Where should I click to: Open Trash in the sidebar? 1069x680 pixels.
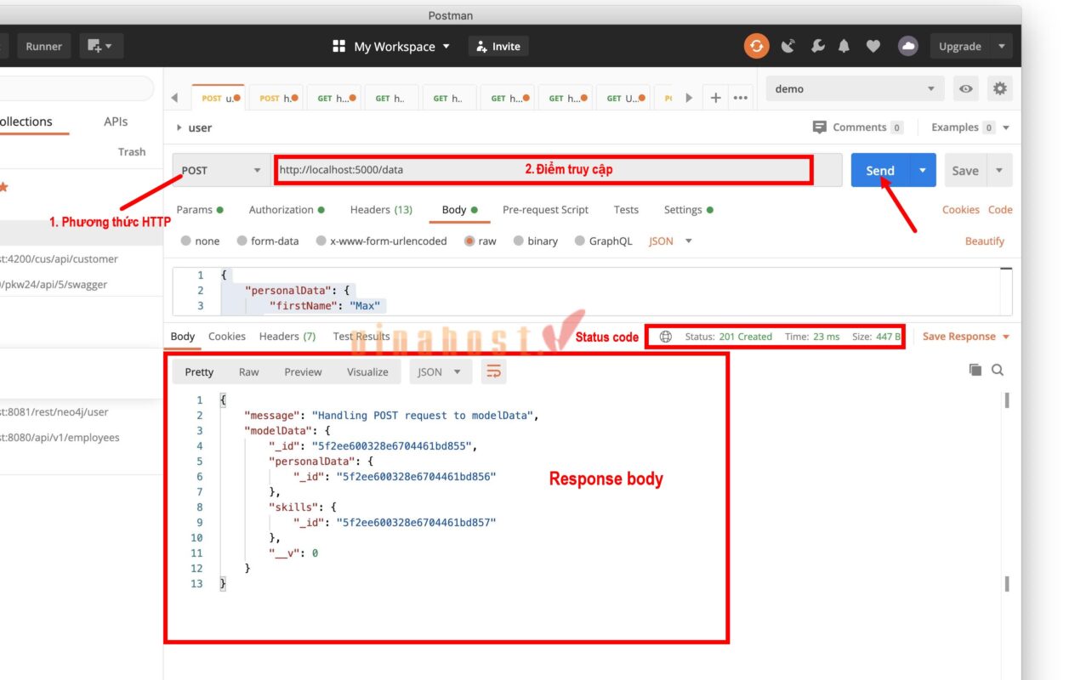[132, 152]
